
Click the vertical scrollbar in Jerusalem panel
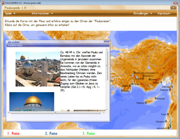tap(107, 80)
